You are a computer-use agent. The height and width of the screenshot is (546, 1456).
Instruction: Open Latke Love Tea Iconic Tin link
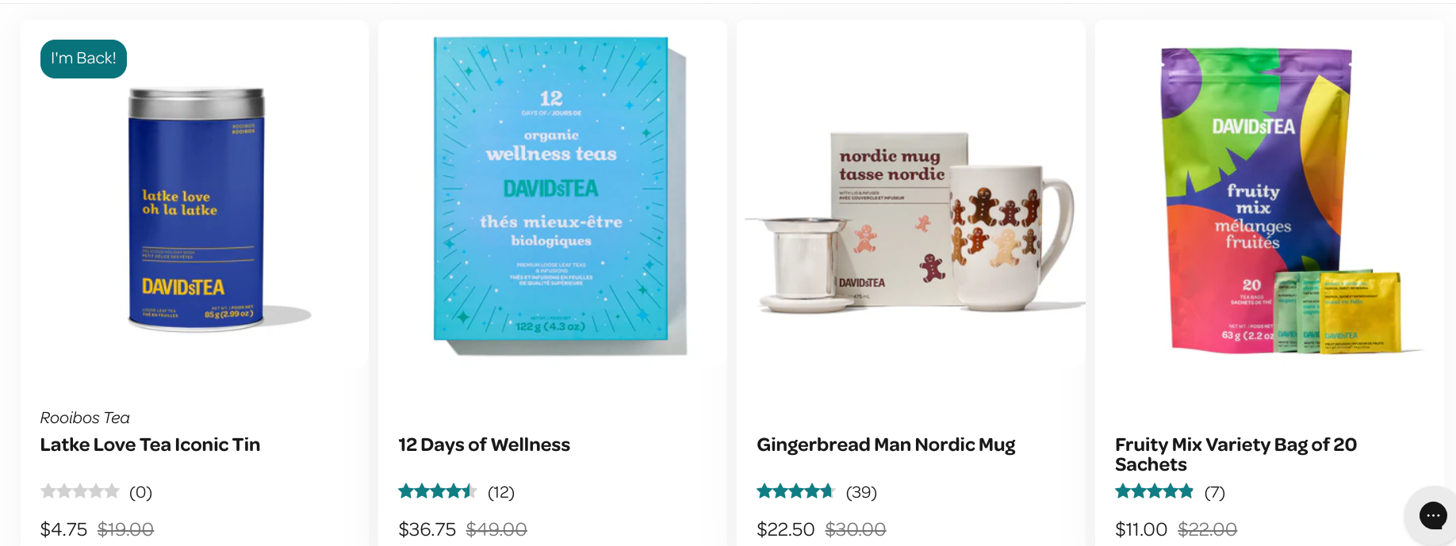(150, 445)
